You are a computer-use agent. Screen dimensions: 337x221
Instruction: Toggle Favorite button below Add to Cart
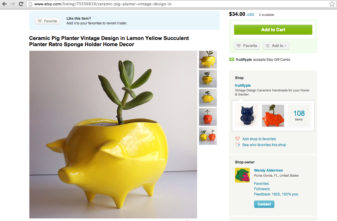(247, 46)
